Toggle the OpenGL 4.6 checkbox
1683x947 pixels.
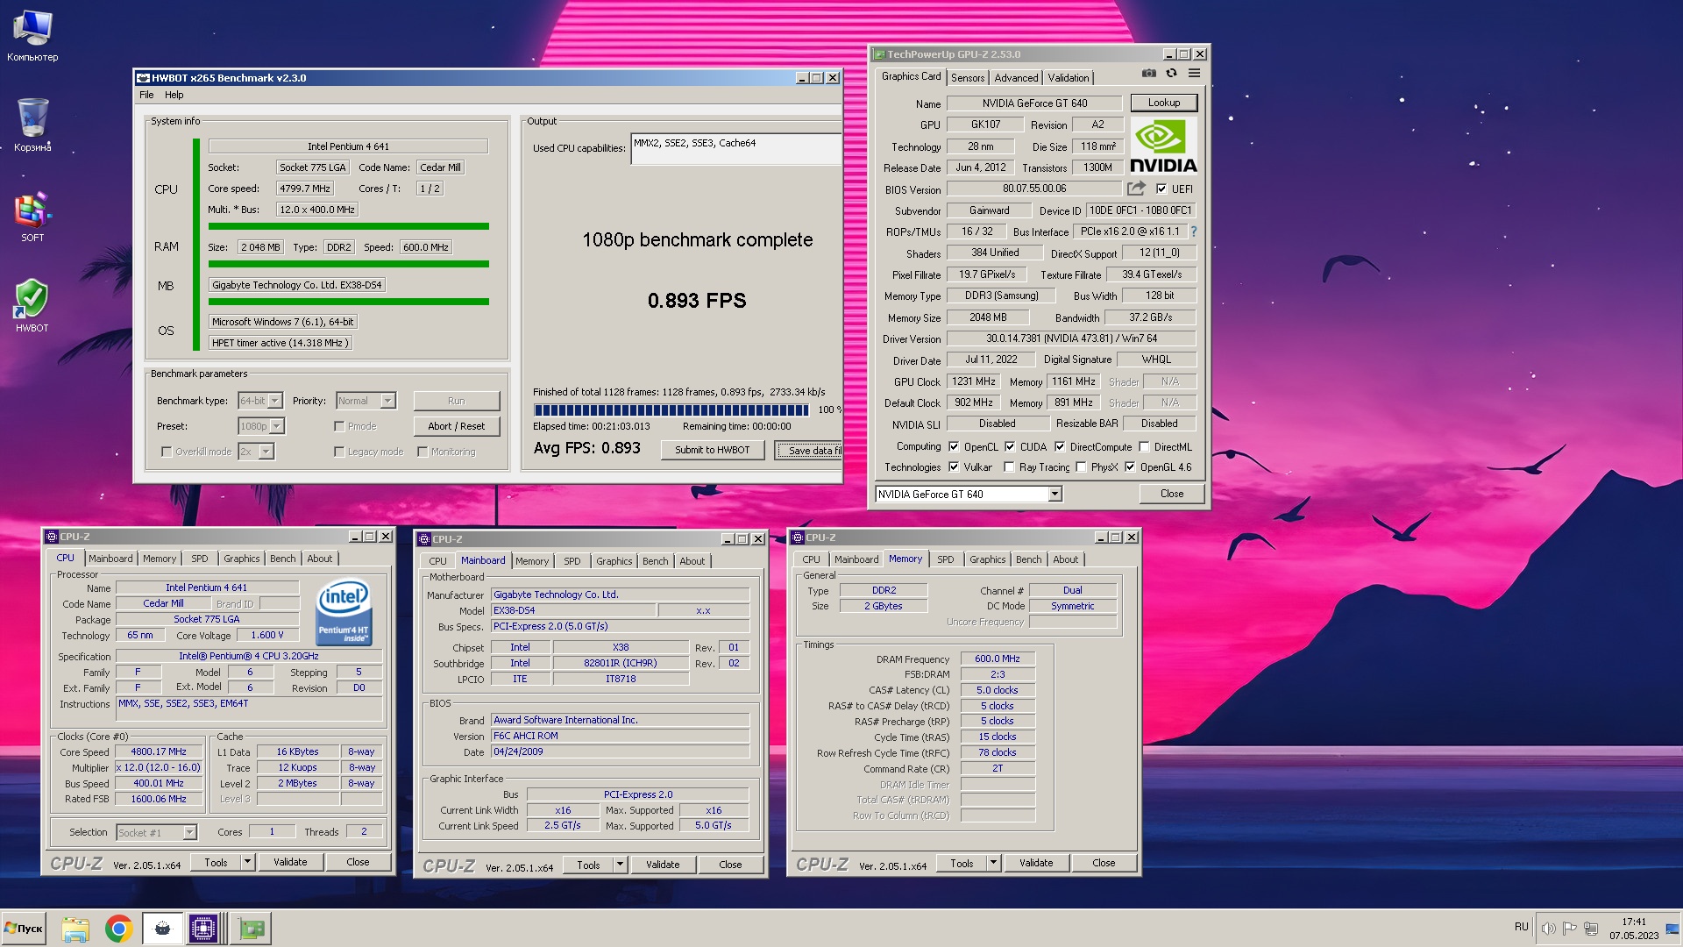pyautogui.click(x=1130, y=467)
